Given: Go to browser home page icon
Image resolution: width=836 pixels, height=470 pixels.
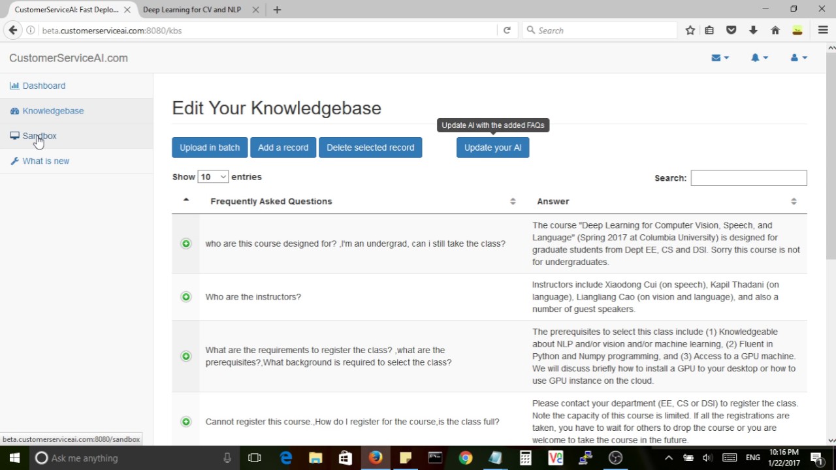Looking at the screenshot, I should coord(775,31).
